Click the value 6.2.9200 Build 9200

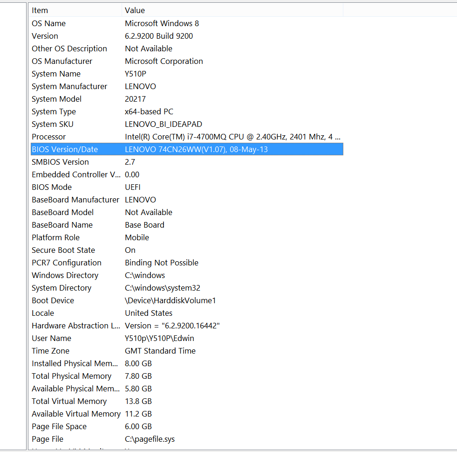[159, 36]
